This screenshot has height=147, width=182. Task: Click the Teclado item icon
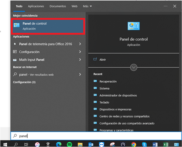(x=95, y=102)
